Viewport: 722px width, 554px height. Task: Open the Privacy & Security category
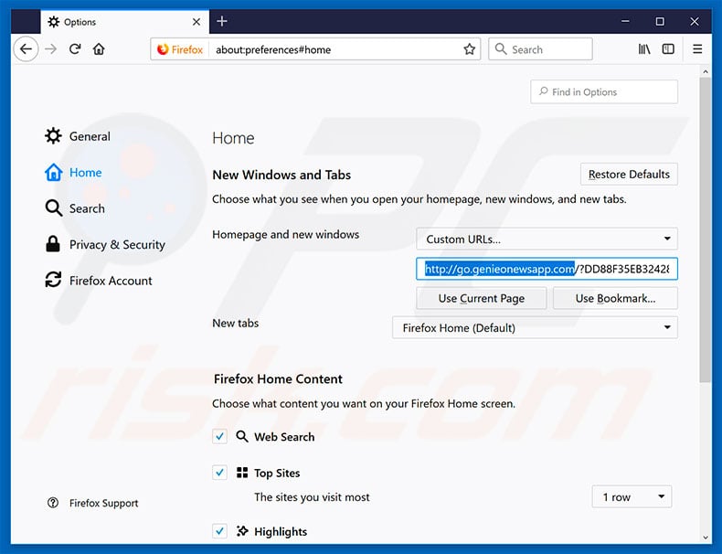116,244
